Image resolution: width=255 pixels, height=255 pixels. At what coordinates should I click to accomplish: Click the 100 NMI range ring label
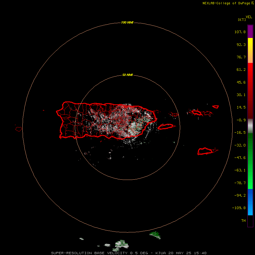click(127, 22)
